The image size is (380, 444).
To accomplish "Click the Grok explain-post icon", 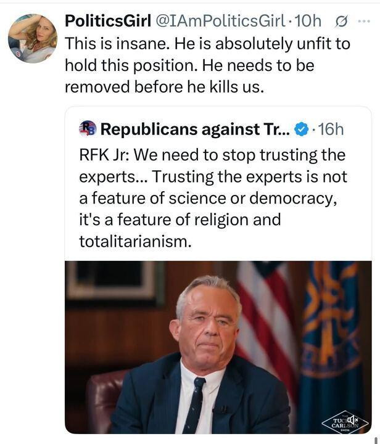I will pyautogui.click(x=341, y=22).
